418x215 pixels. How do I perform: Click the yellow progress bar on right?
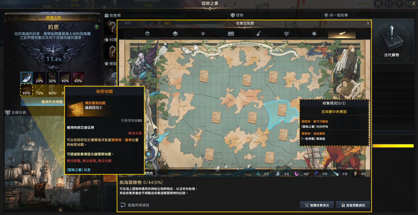pyautogui.click(x=393, y=146)
